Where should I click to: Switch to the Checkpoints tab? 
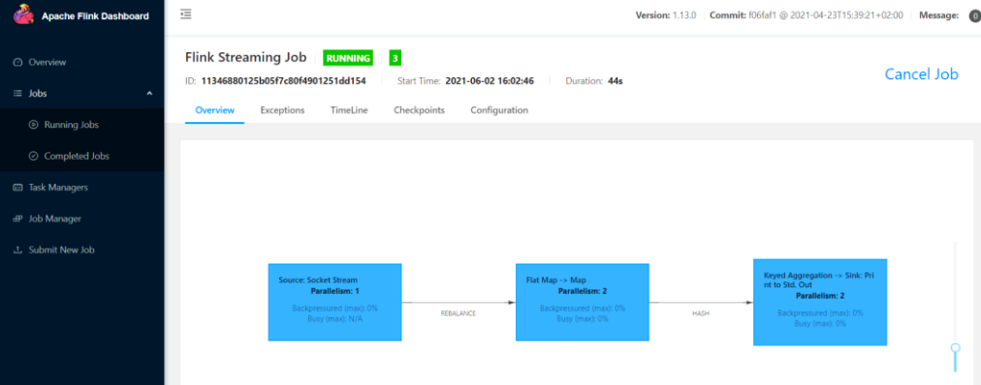419,110
